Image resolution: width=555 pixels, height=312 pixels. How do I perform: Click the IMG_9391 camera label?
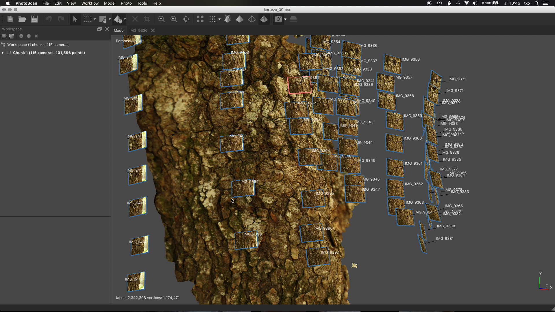[x=310, y=77]
